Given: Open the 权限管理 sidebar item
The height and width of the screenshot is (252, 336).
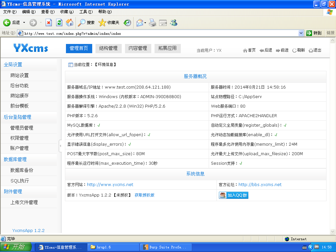Looking at the screenshot, I should click(19, 138).
